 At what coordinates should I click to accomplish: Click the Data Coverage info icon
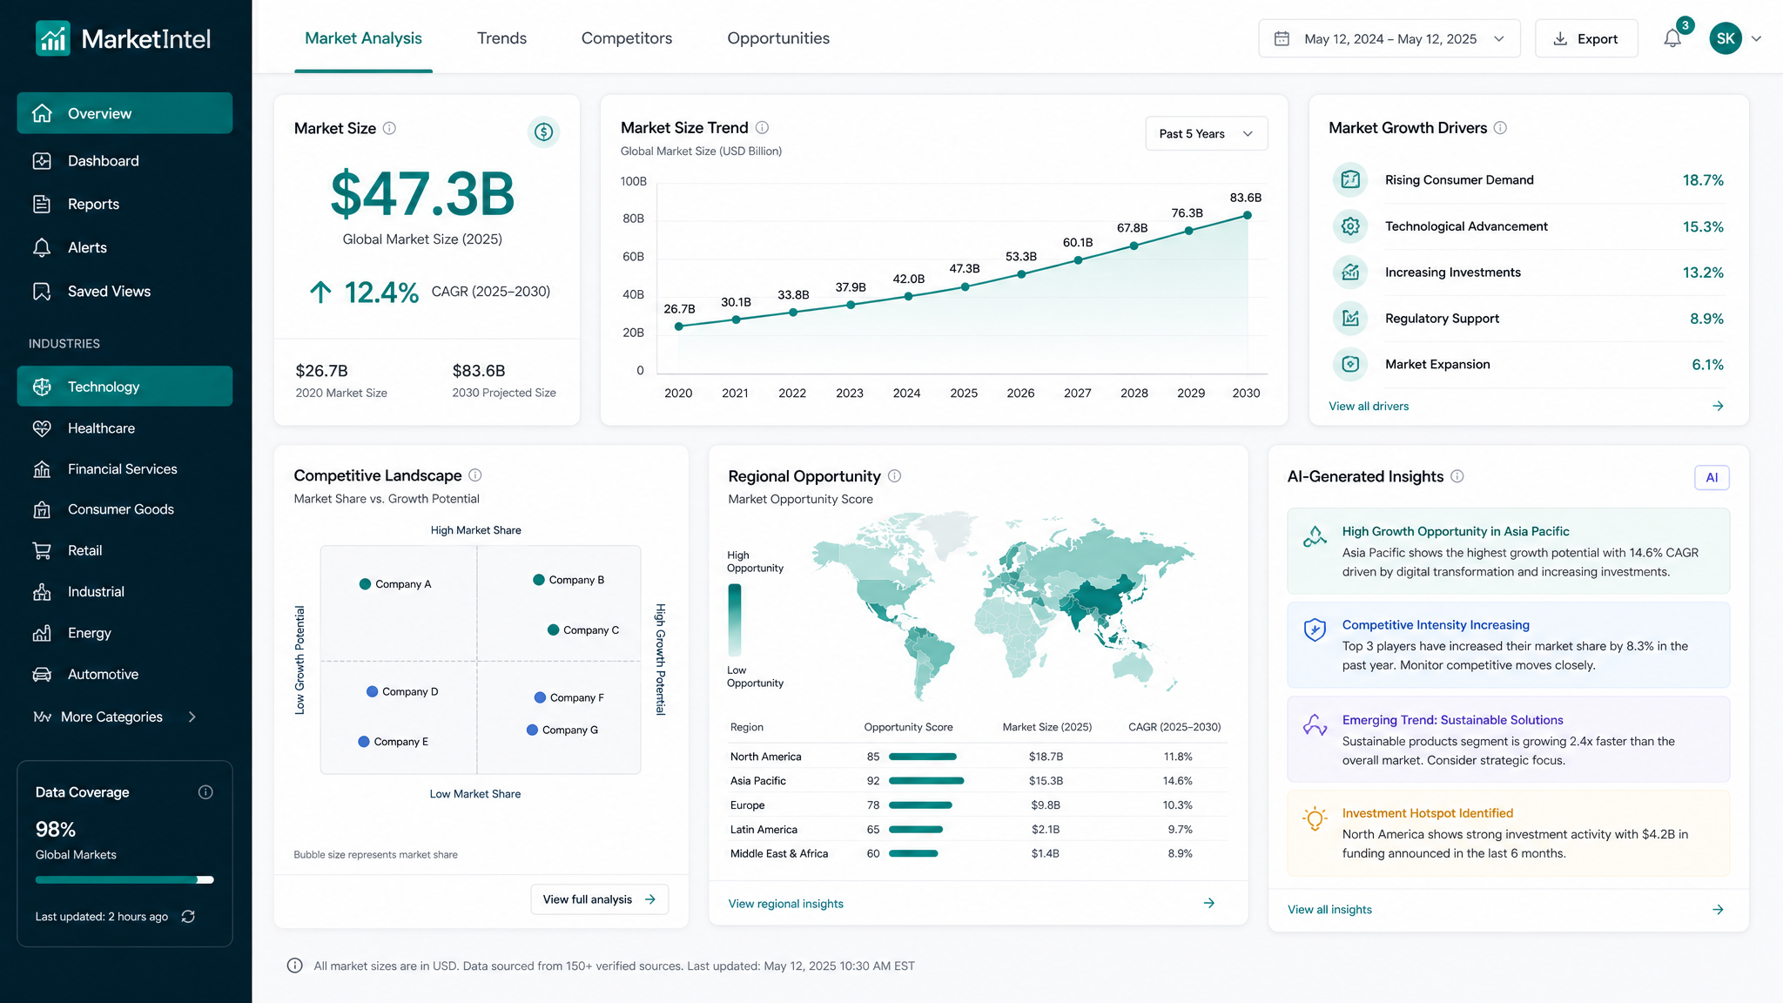point(205,791)
